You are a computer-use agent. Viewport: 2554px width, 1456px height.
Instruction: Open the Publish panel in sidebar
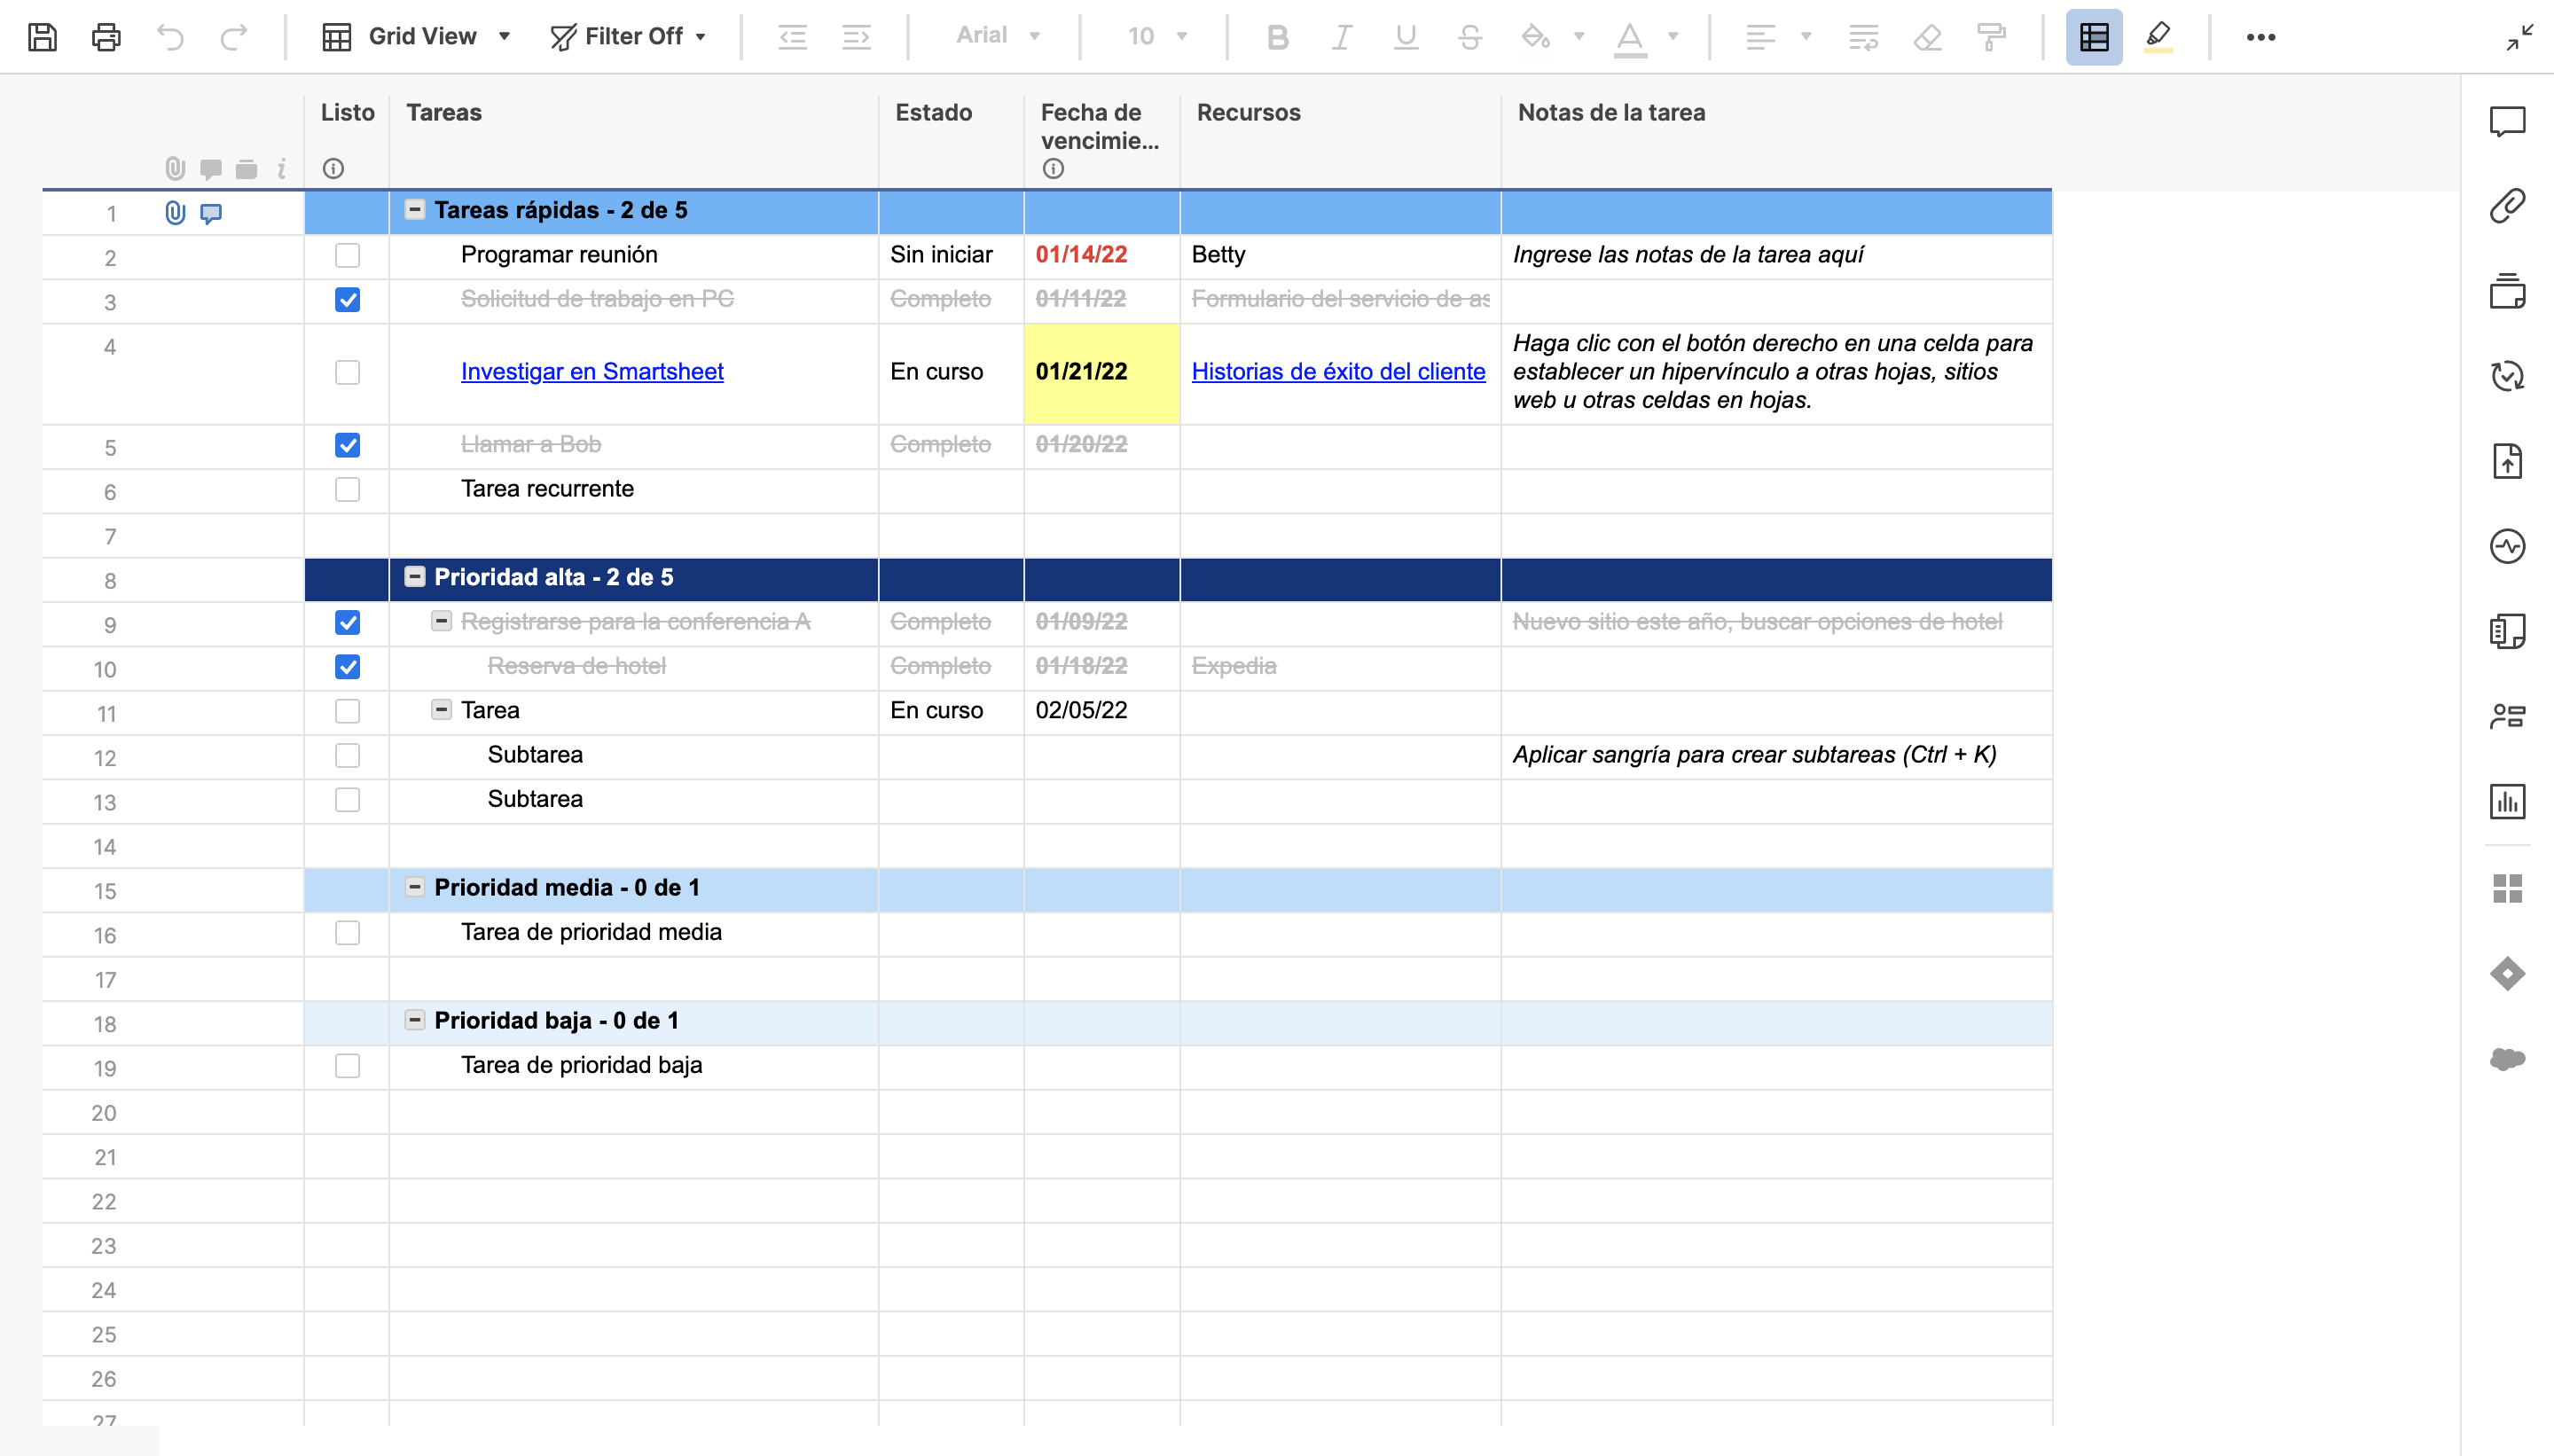pos(2507,461)
